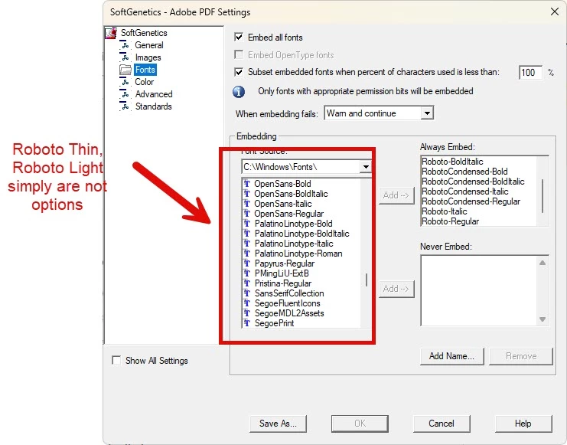
Task: Select RobotoCondensed-Bold in Always Embed
Action: click(464, 172)
